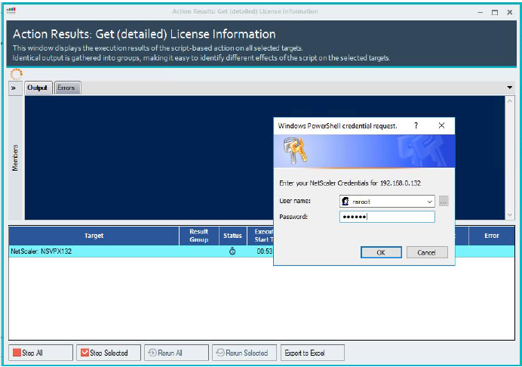
Task: Click the 'Enter your NetScaler Credentials' prompt text
Action: (350, 183)
